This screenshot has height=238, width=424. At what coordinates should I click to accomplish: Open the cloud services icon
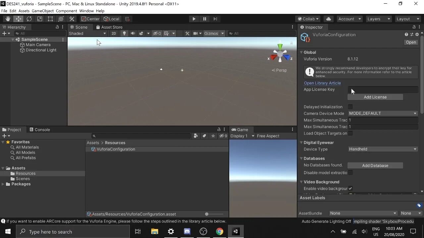pos(329,19)
